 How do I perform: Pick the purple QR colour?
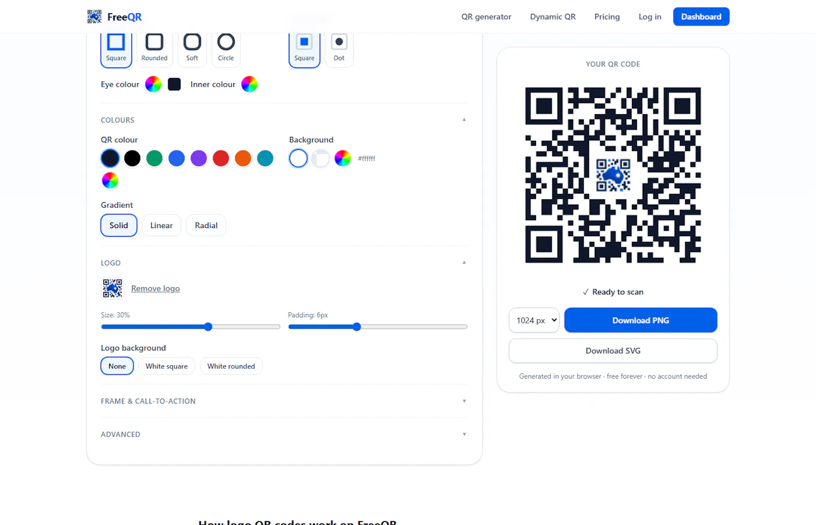click(x=199, y=158)
